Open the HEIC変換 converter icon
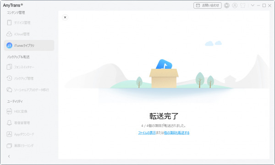Image resolution: width=275 pixels, height=165 pixels. click(x=9, y=111)
